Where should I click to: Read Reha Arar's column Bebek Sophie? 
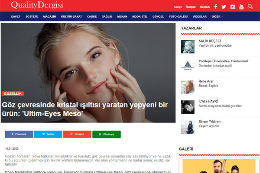pyautogui.click(x=208, y=86)
